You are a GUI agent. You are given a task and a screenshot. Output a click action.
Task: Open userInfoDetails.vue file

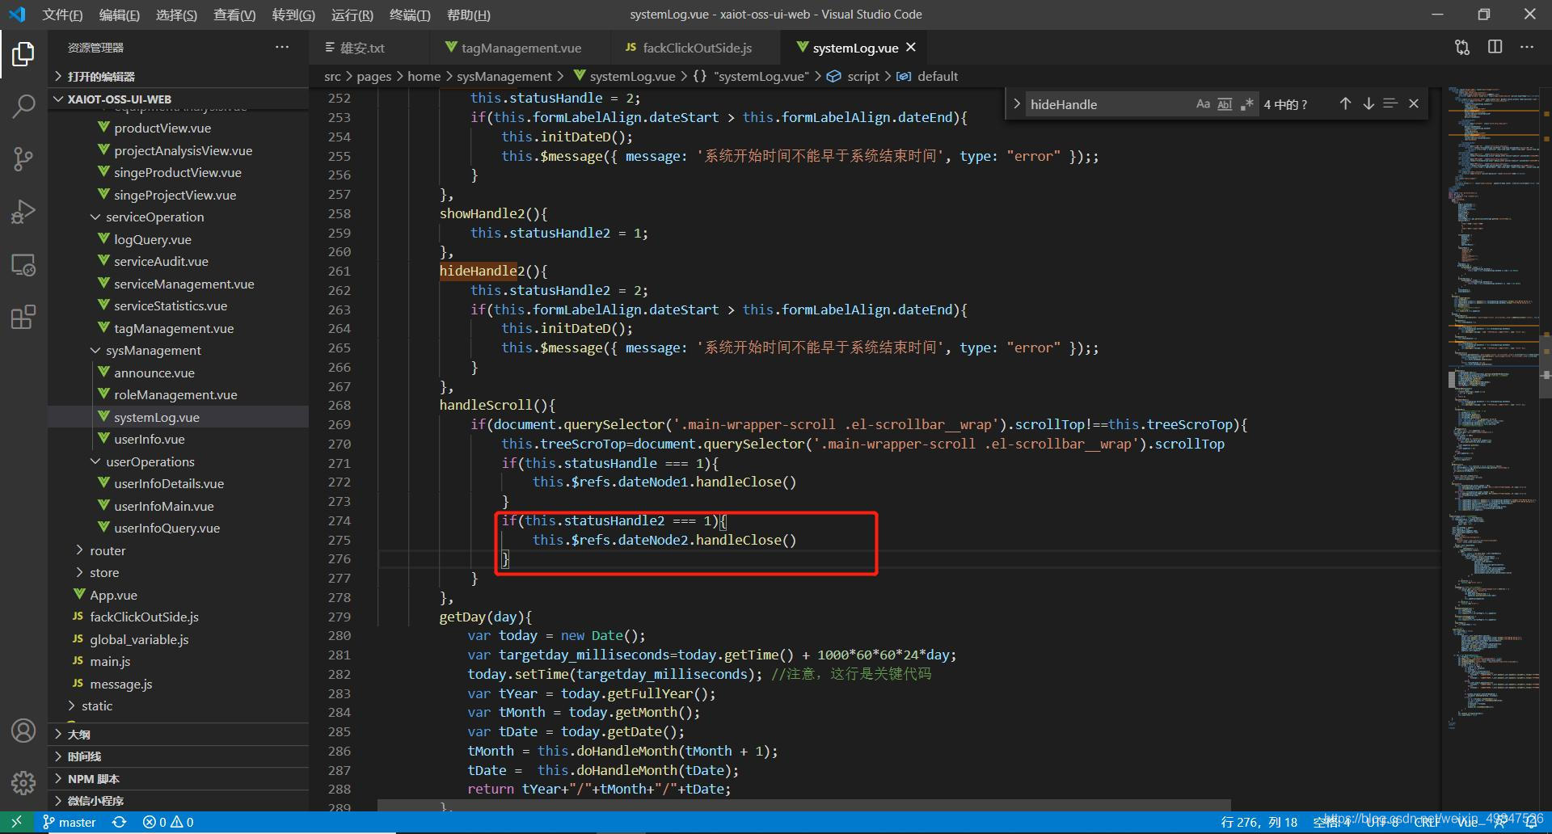pyautogui.click(x=178, y=483)
